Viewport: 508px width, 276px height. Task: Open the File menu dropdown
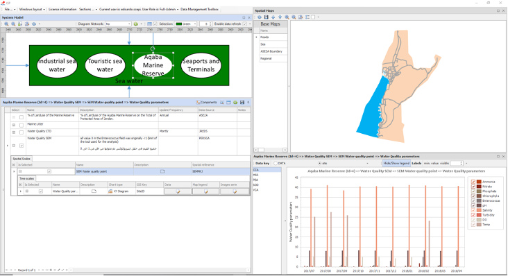(10, 10)
